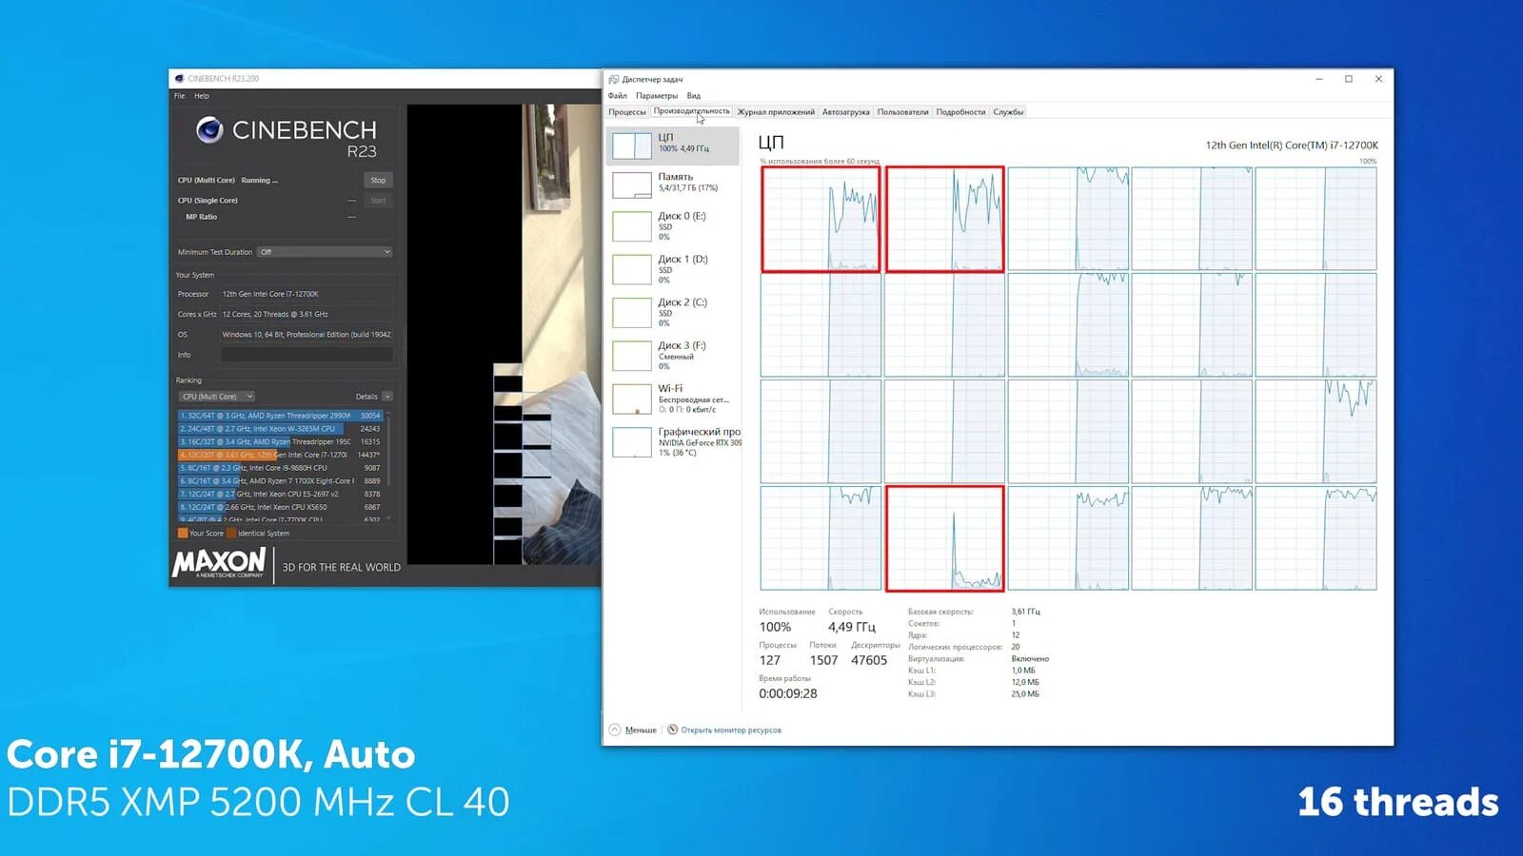
Task: Open the Файл menu in Task Manager
Action: [618, 96]
